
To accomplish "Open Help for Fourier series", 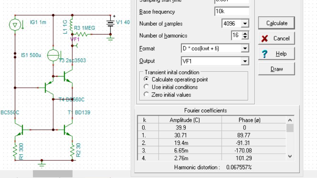I will click(276, 54).
